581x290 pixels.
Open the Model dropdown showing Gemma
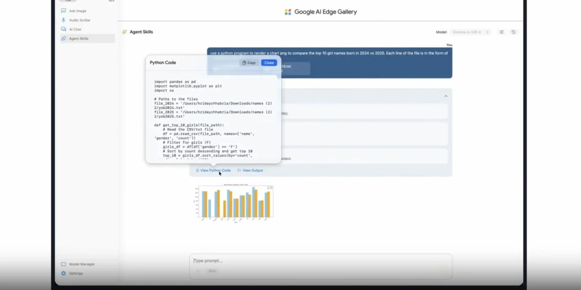point(471,32)
